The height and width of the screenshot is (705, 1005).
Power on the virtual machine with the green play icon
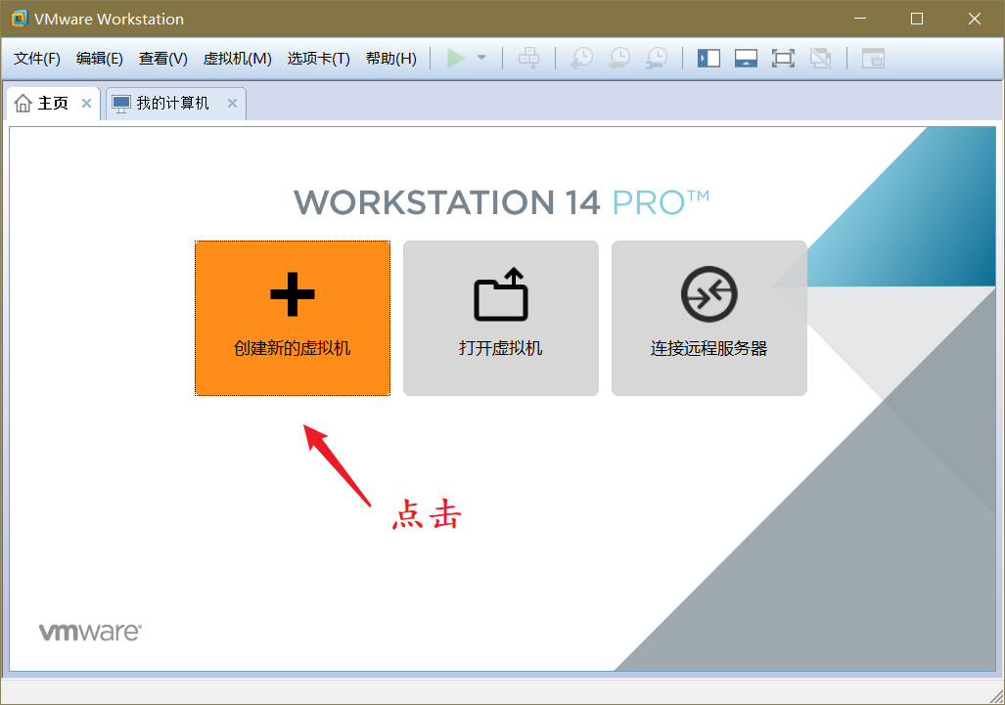[455, 58]
